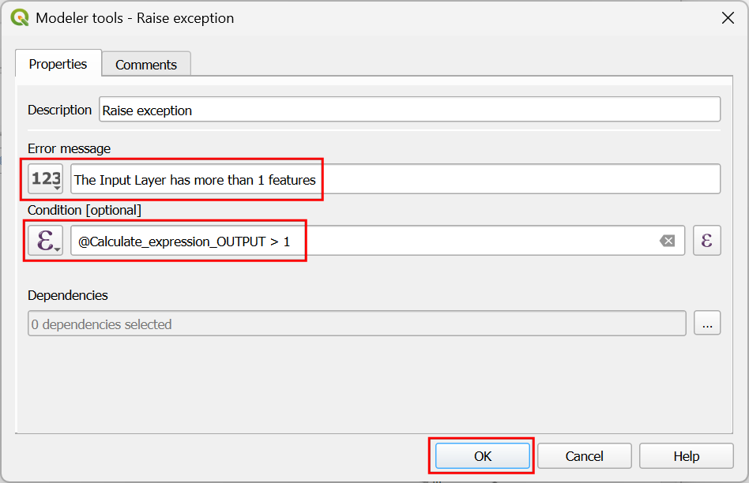
Task: Click the Description label
Action: click(59, 110)
